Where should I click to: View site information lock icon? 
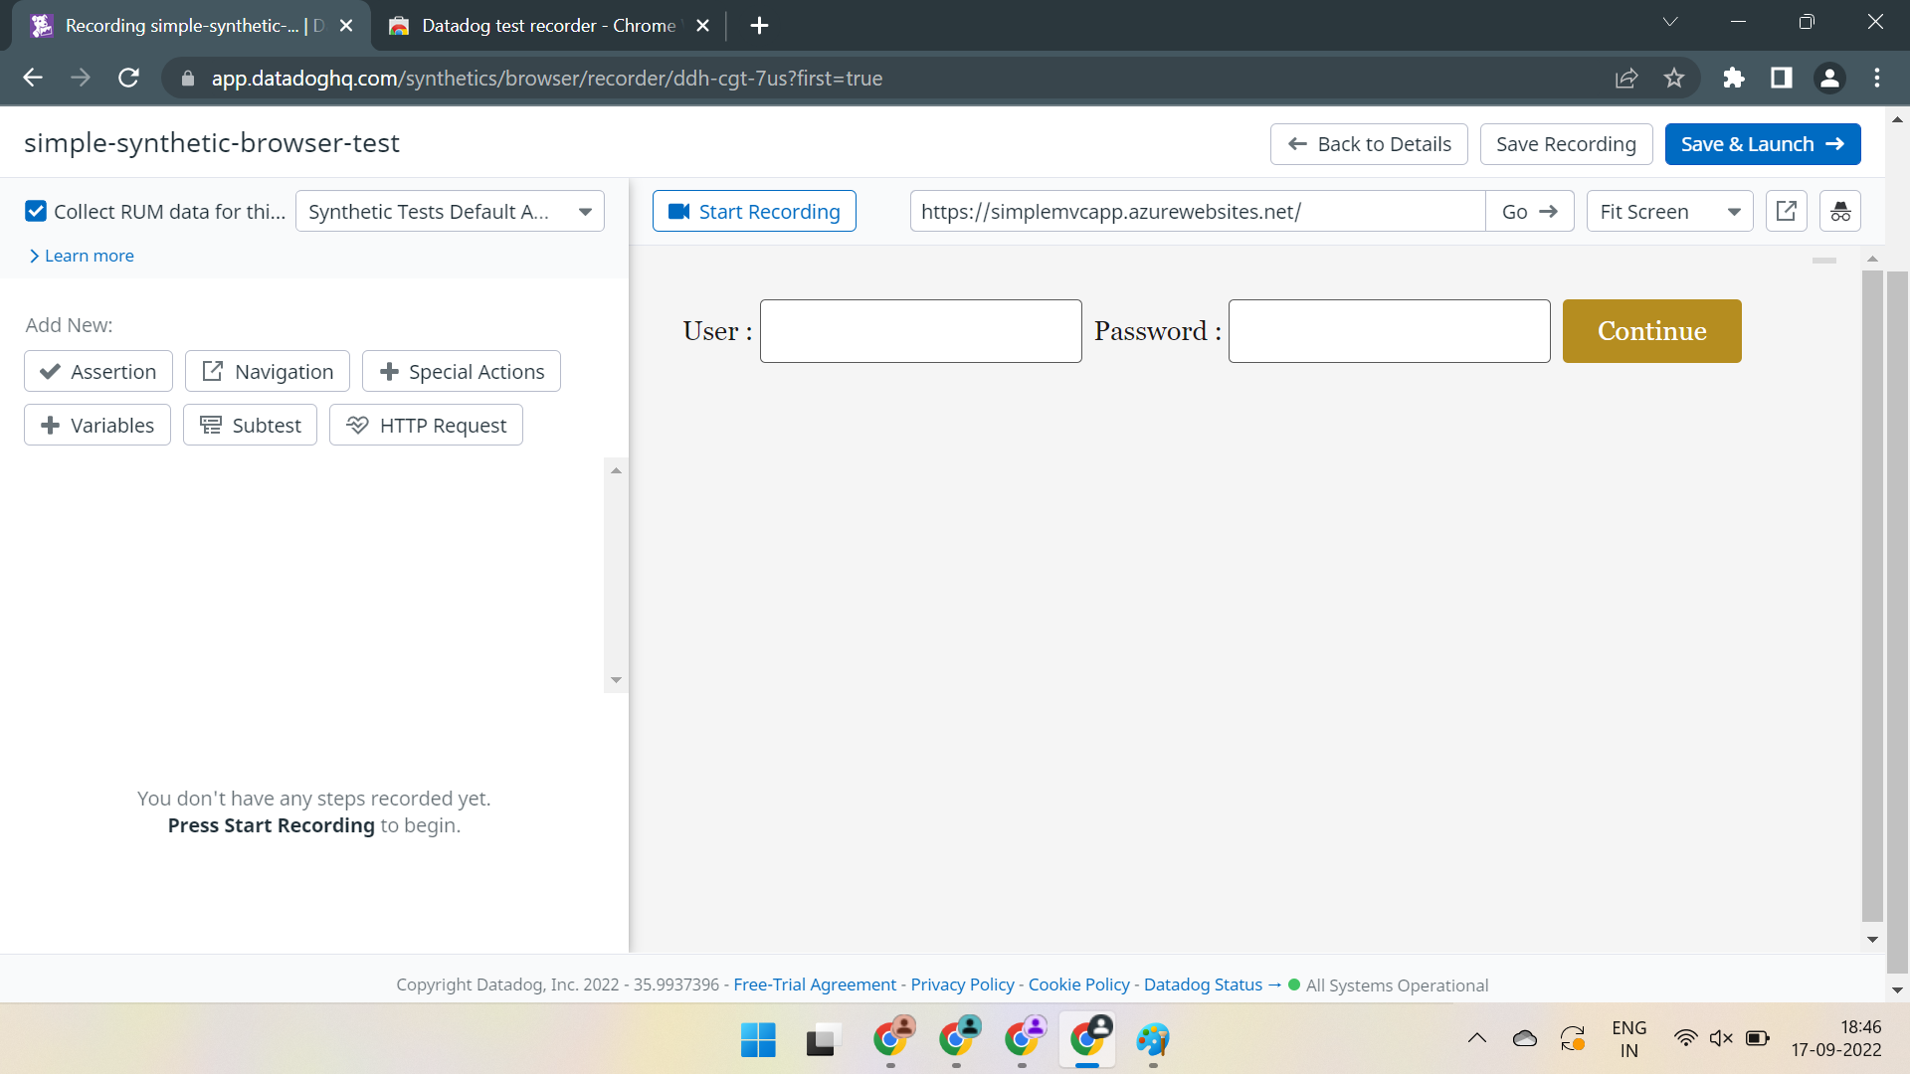coord(187,78)
